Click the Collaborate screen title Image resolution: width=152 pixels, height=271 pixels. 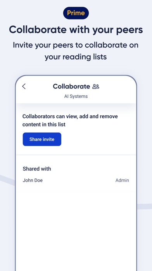(71, 86)
